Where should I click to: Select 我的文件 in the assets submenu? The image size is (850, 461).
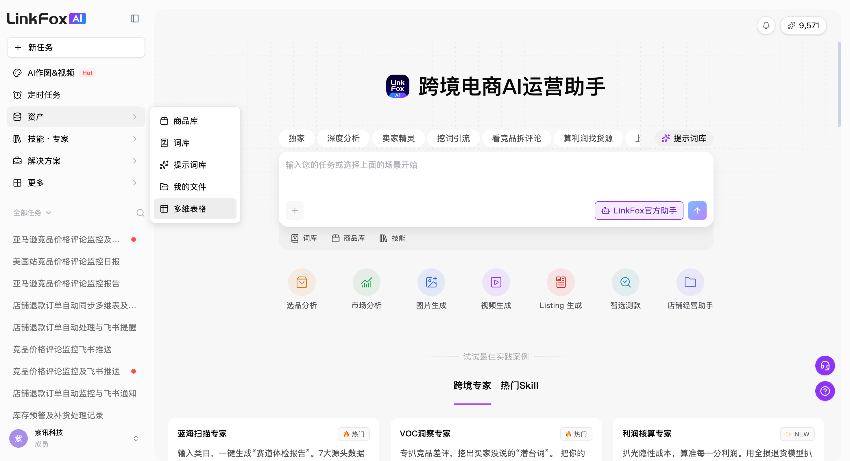point(195,187)
